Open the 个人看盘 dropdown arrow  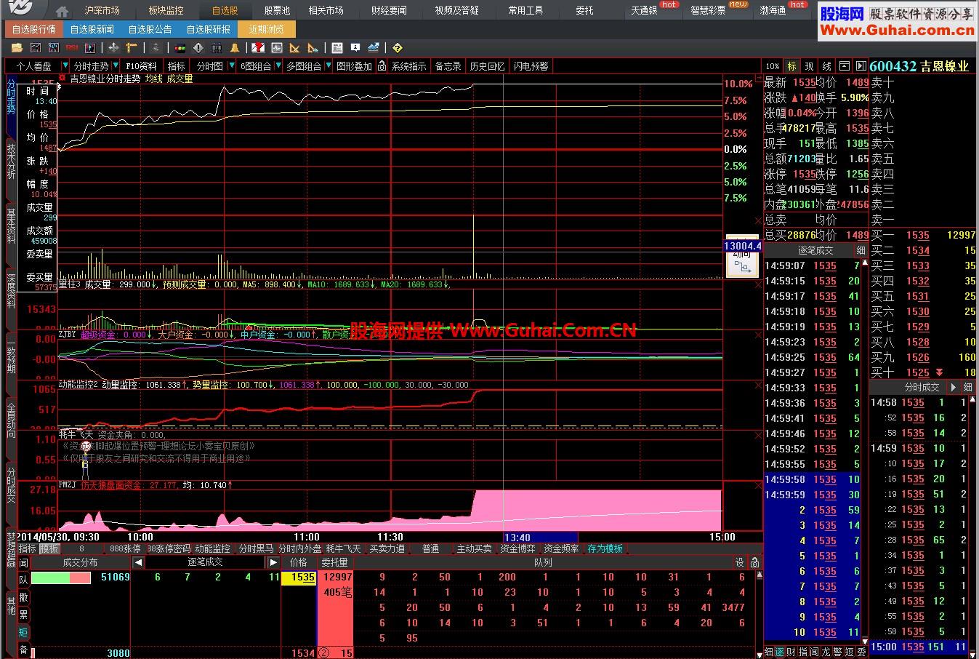(x=65, y=66)
